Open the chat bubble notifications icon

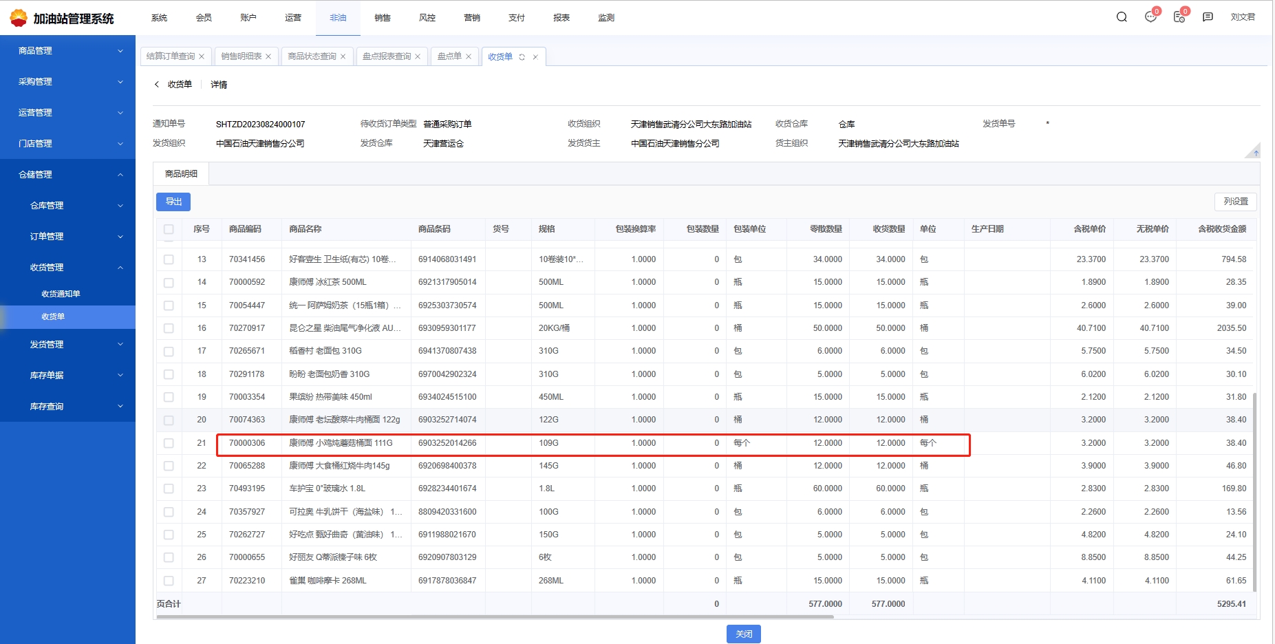tap(1150, 17)
